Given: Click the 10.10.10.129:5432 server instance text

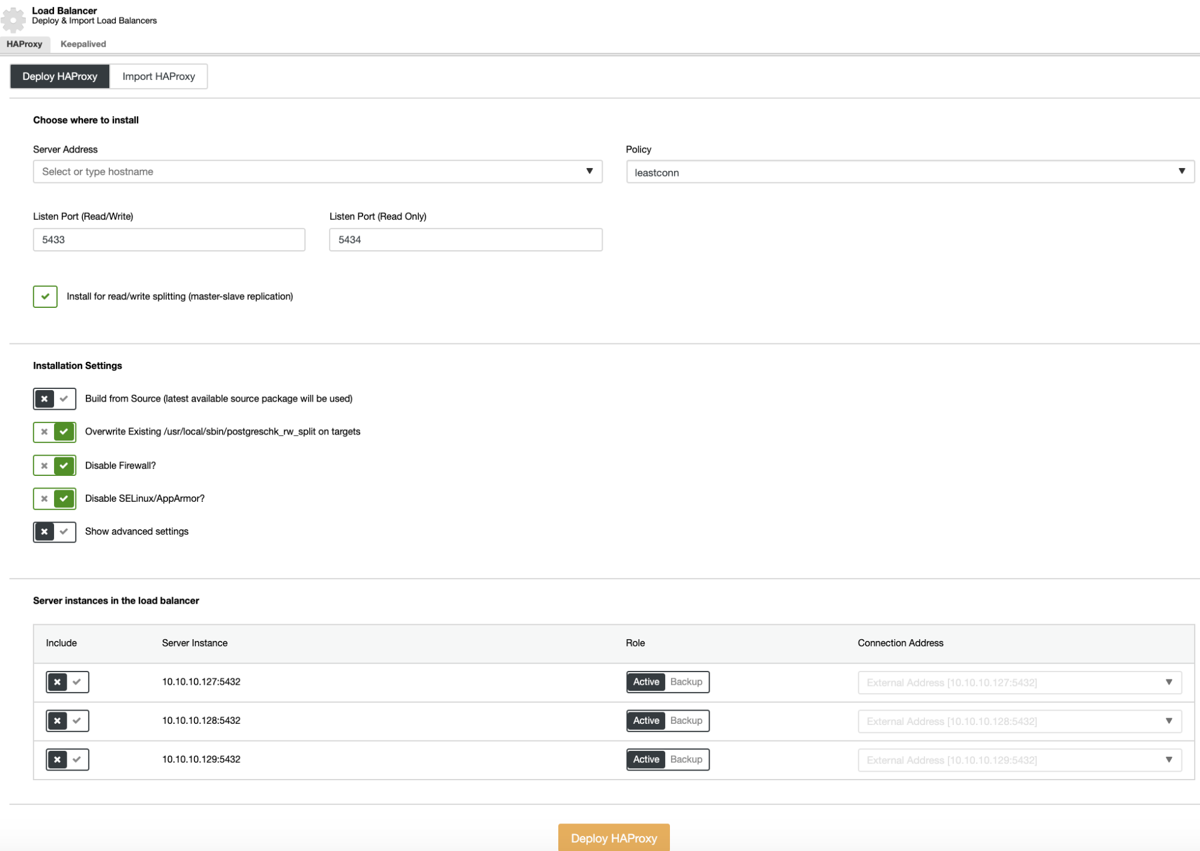Looking at the screenshot, I should point(201,760).
